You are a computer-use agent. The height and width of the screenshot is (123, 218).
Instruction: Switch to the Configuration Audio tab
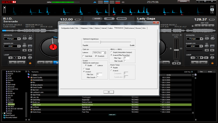tap(67, 28)
